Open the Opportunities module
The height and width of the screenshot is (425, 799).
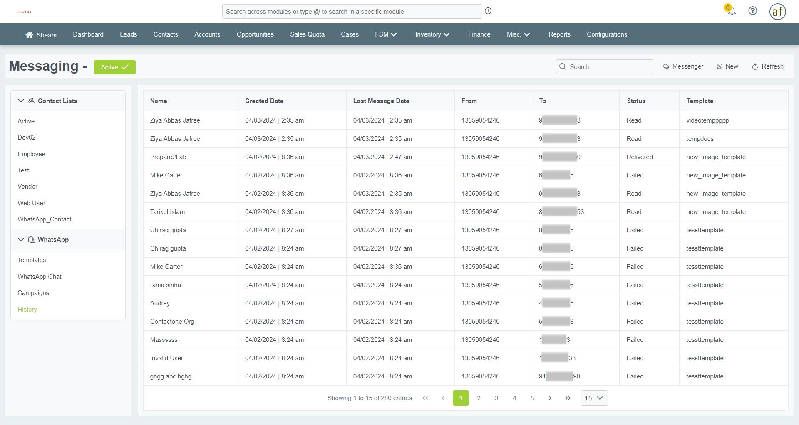255,34
